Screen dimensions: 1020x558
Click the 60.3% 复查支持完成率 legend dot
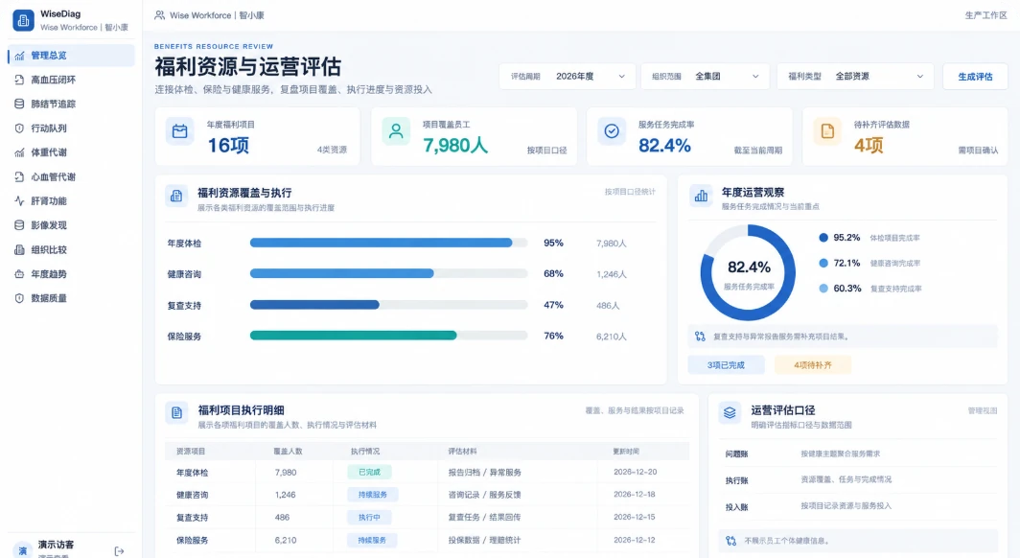click(823, 288)
